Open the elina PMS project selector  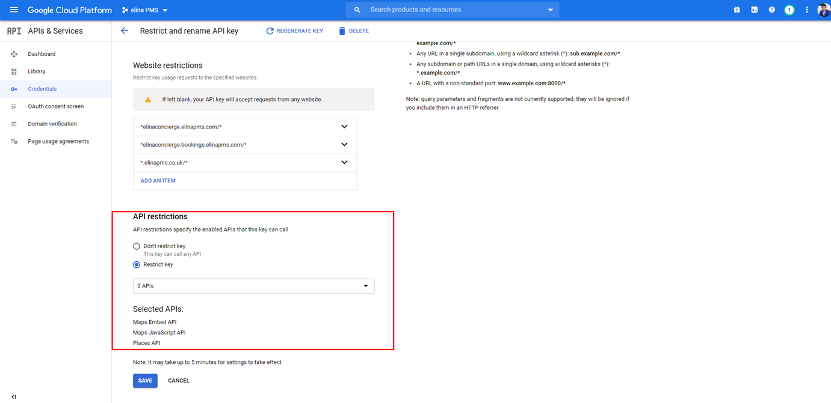click(x=144, y=10)
